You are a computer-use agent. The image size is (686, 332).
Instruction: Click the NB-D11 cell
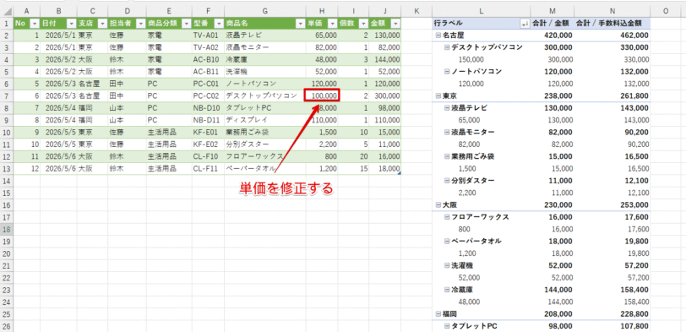[x=208, y=120]
